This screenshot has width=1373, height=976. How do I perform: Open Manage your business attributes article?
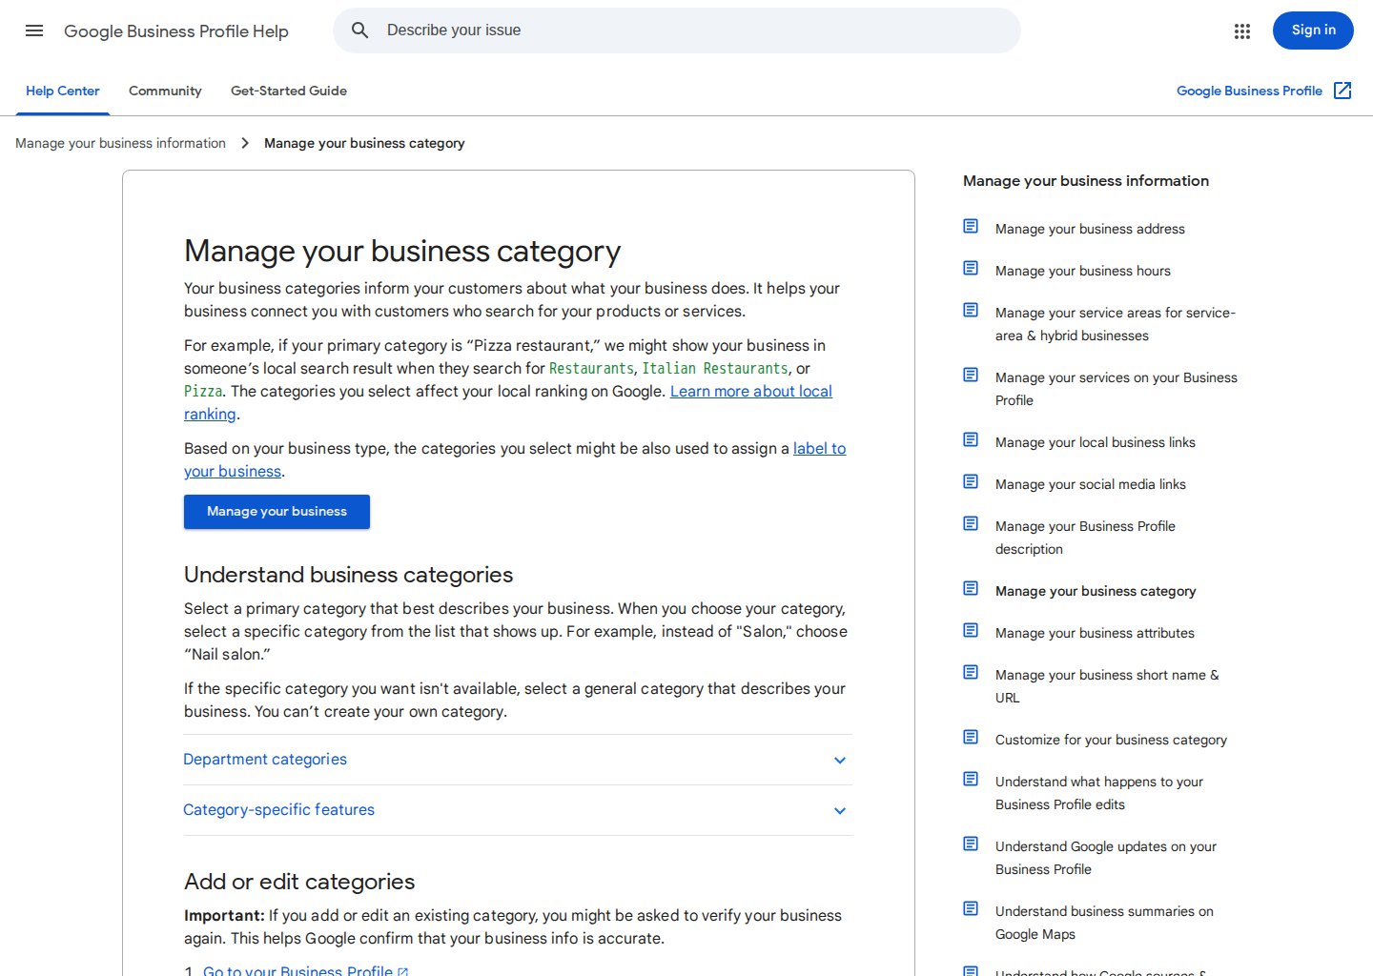tap(1095, 633)
